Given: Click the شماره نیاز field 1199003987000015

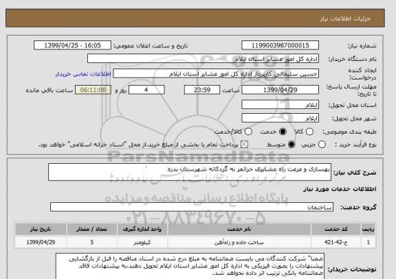Looking at the screenshot, I should click(280, 45).
